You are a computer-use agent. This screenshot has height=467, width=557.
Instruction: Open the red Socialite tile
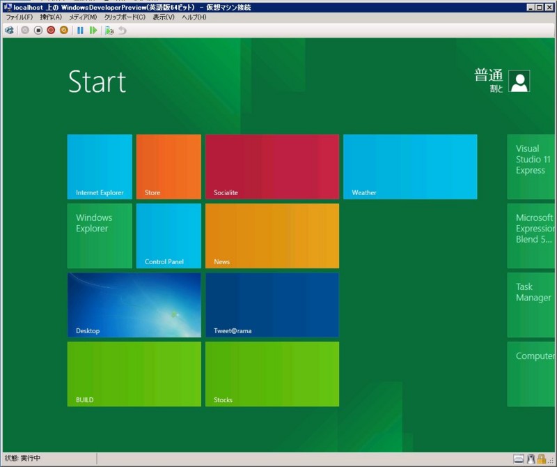tap(272, 167)
